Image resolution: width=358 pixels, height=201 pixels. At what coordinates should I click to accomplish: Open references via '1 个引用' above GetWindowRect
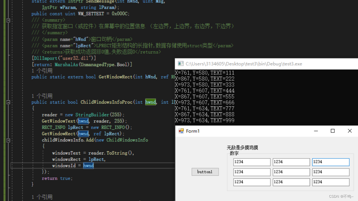point(40,70)
